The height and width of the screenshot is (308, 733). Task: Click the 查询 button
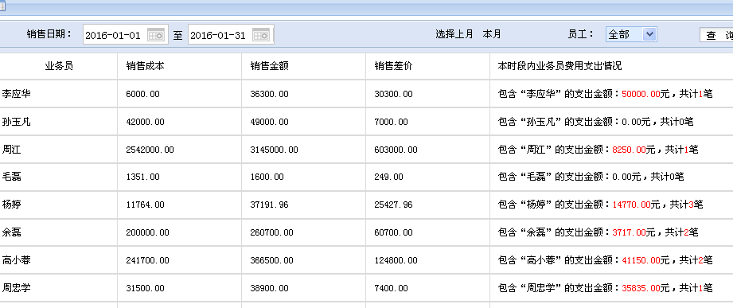pos(716,35)
